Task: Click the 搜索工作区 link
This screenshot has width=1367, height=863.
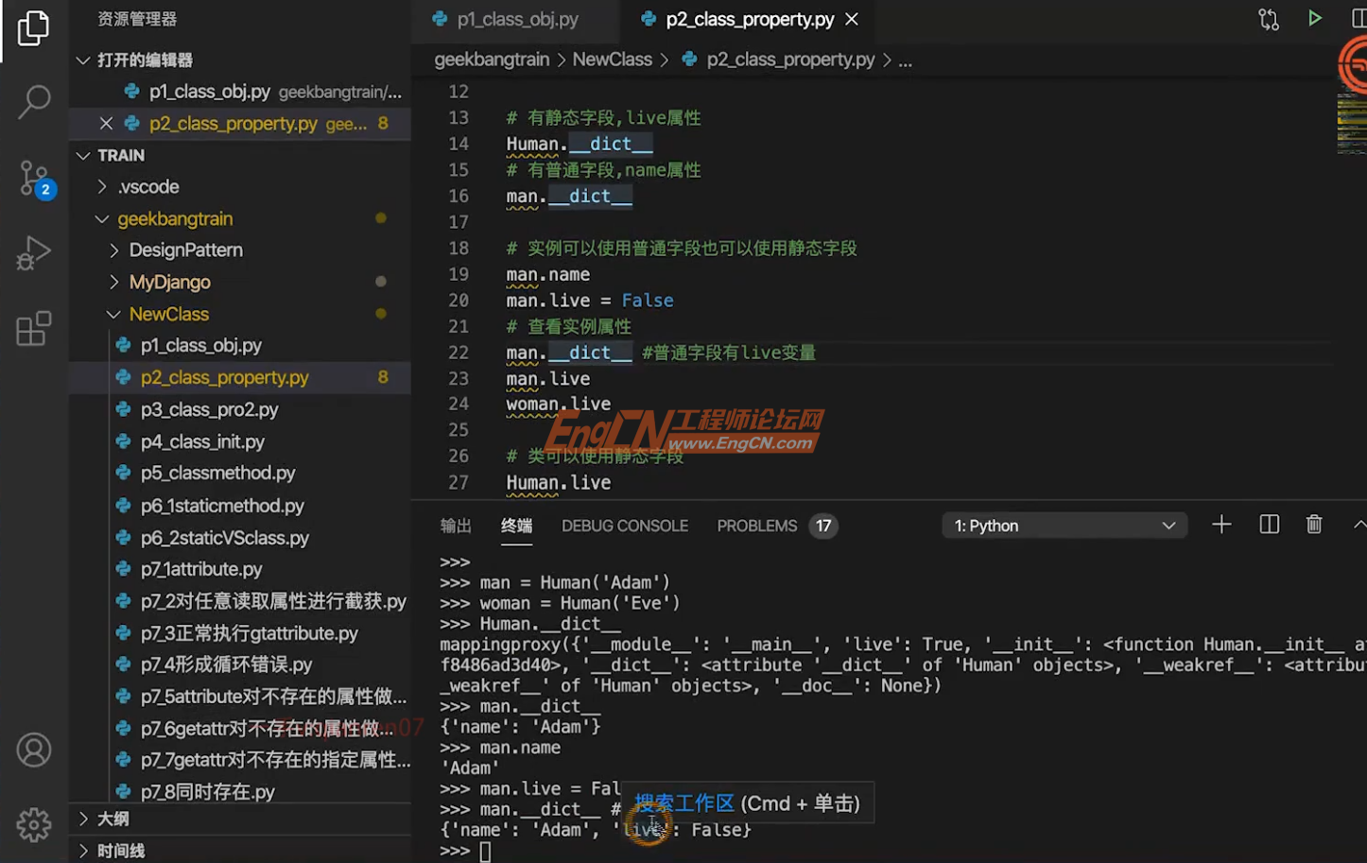Action: [x=684, y=802]
